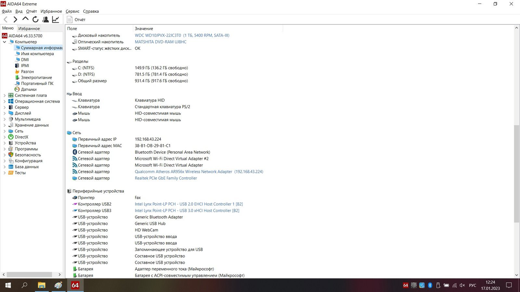520x292 pixels.
Task: Open the Отчёт menu
Action: 32,11
